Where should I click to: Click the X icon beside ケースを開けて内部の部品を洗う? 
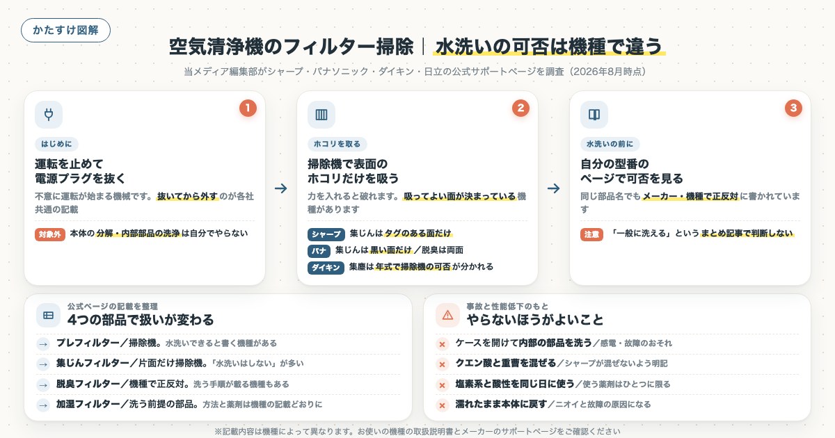(442, 343)
